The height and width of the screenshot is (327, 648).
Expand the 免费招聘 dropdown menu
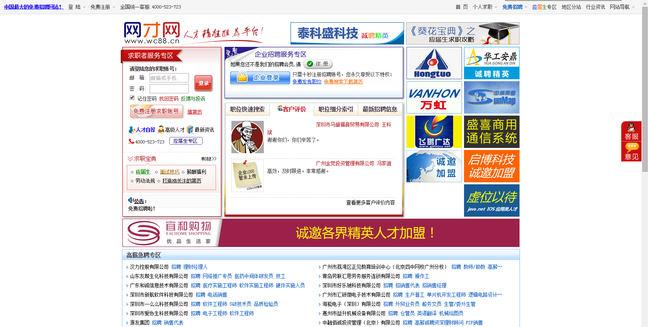(515, 7)
